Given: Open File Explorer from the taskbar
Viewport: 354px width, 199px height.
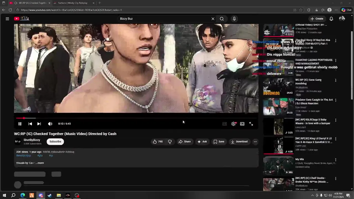Looking at the screenshot, I should [x=59, y=195].
